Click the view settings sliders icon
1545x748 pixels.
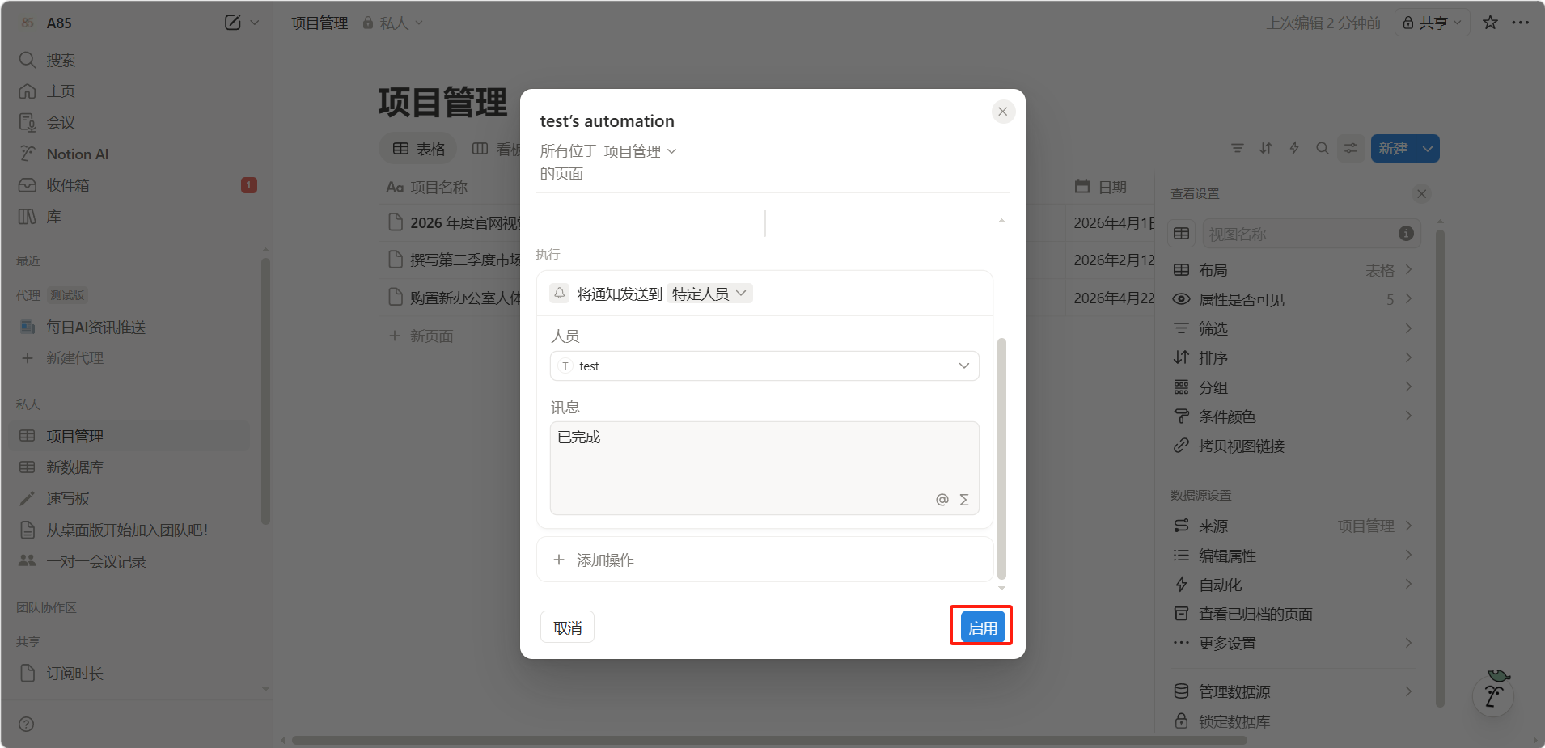pos(1351,149)
